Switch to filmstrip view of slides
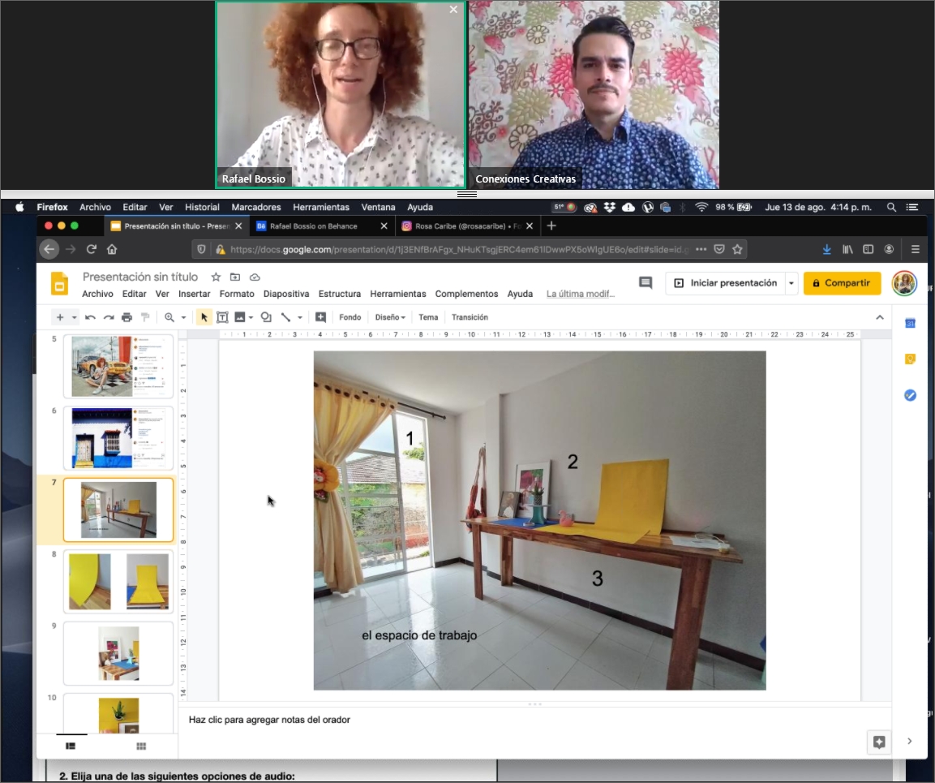 point(71,746)
